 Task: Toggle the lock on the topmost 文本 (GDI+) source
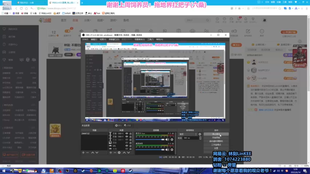point(130,133)
